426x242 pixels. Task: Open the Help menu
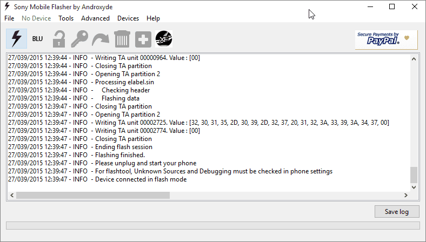coord(153,18)
